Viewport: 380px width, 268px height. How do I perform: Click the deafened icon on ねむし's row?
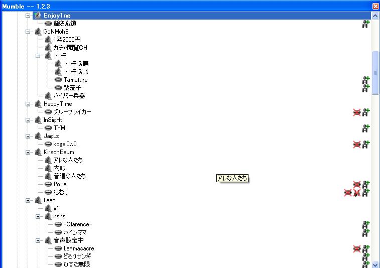point(356,192)
